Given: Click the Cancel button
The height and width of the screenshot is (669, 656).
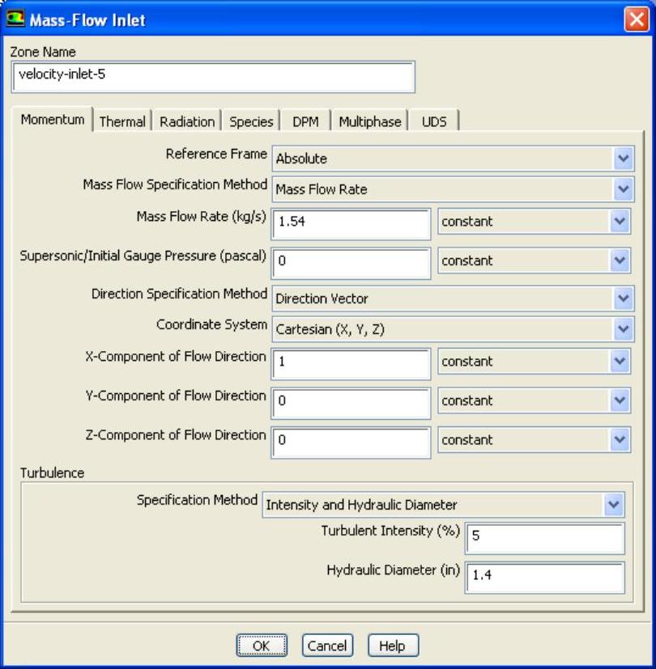Looking at the screenshot, I should (x=328, y=646).
